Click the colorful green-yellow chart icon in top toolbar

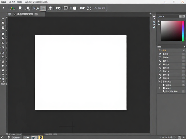(12, 8)
